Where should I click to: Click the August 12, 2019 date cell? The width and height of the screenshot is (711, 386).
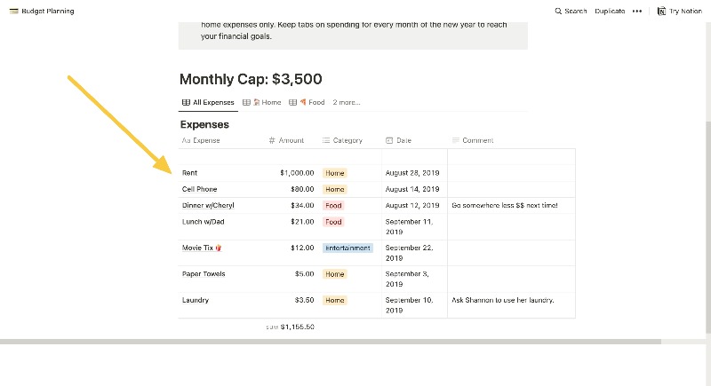[412, 206]
